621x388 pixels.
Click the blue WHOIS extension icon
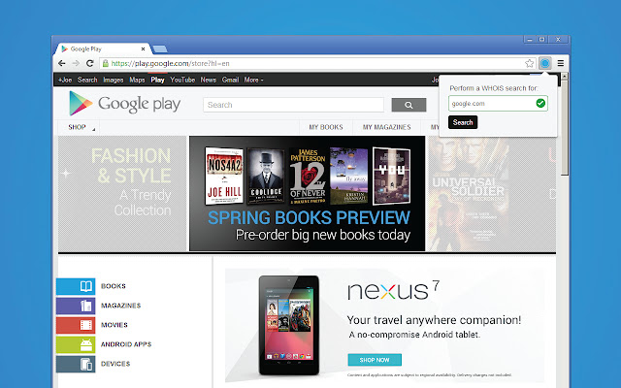[545, 63]
